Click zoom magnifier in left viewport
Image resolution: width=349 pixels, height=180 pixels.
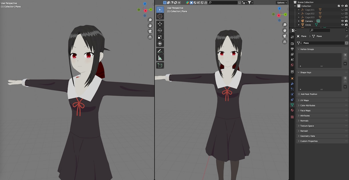click(x=150, y=20)
